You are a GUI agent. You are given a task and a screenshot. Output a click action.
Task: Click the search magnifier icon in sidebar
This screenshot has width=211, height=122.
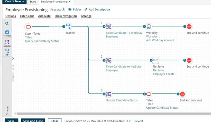pos(7,24)
